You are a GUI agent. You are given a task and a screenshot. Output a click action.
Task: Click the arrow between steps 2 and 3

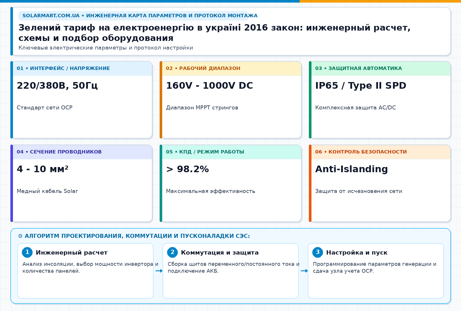(x=304, y=271)
